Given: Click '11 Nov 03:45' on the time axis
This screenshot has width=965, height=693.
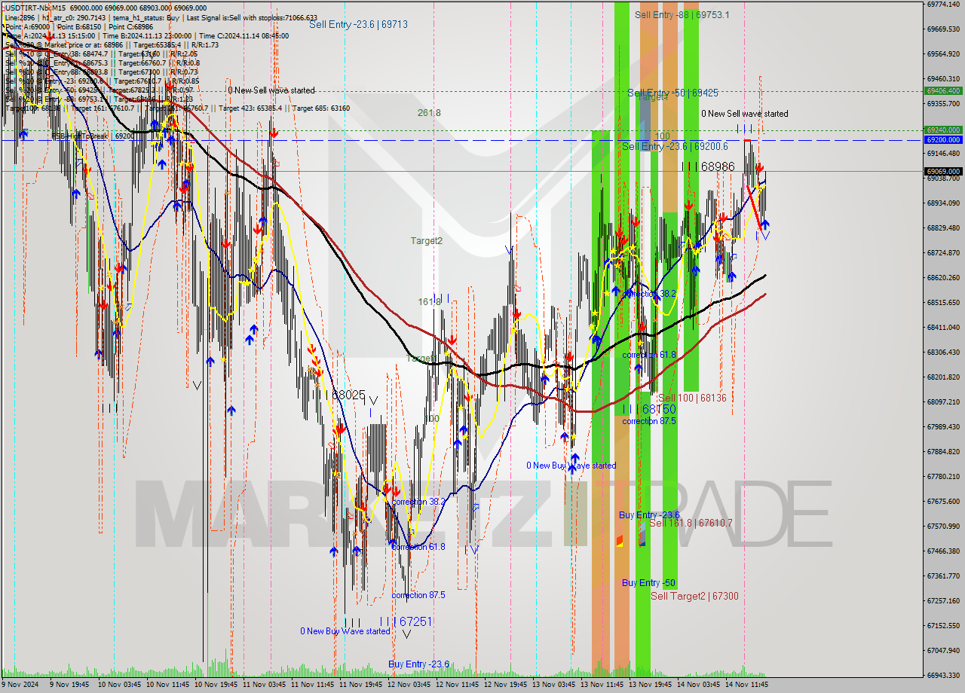Looking at the screenshot, I should (x=263, y=685).
